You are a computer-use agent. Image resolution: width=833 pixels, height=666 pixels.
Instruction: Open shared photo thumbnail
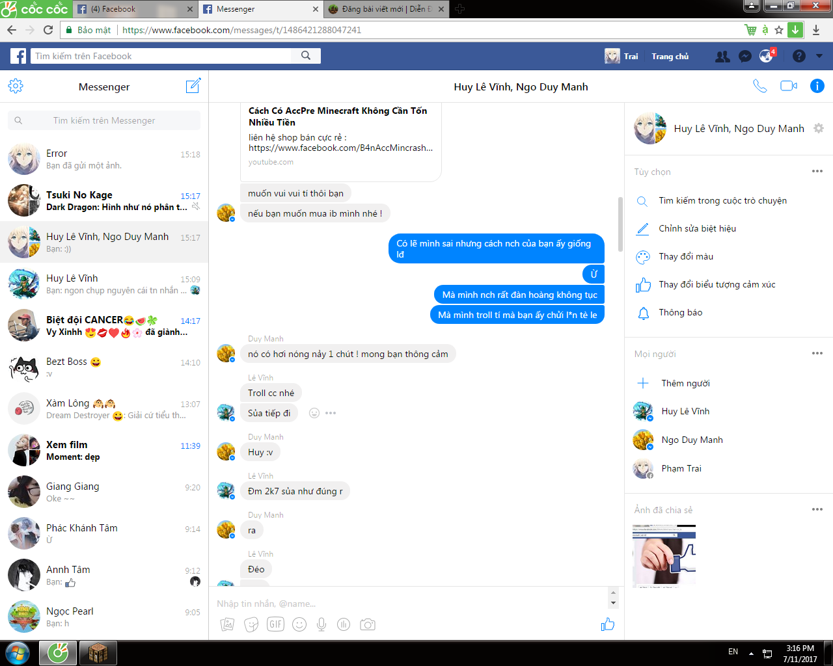(x=664, y=555)
